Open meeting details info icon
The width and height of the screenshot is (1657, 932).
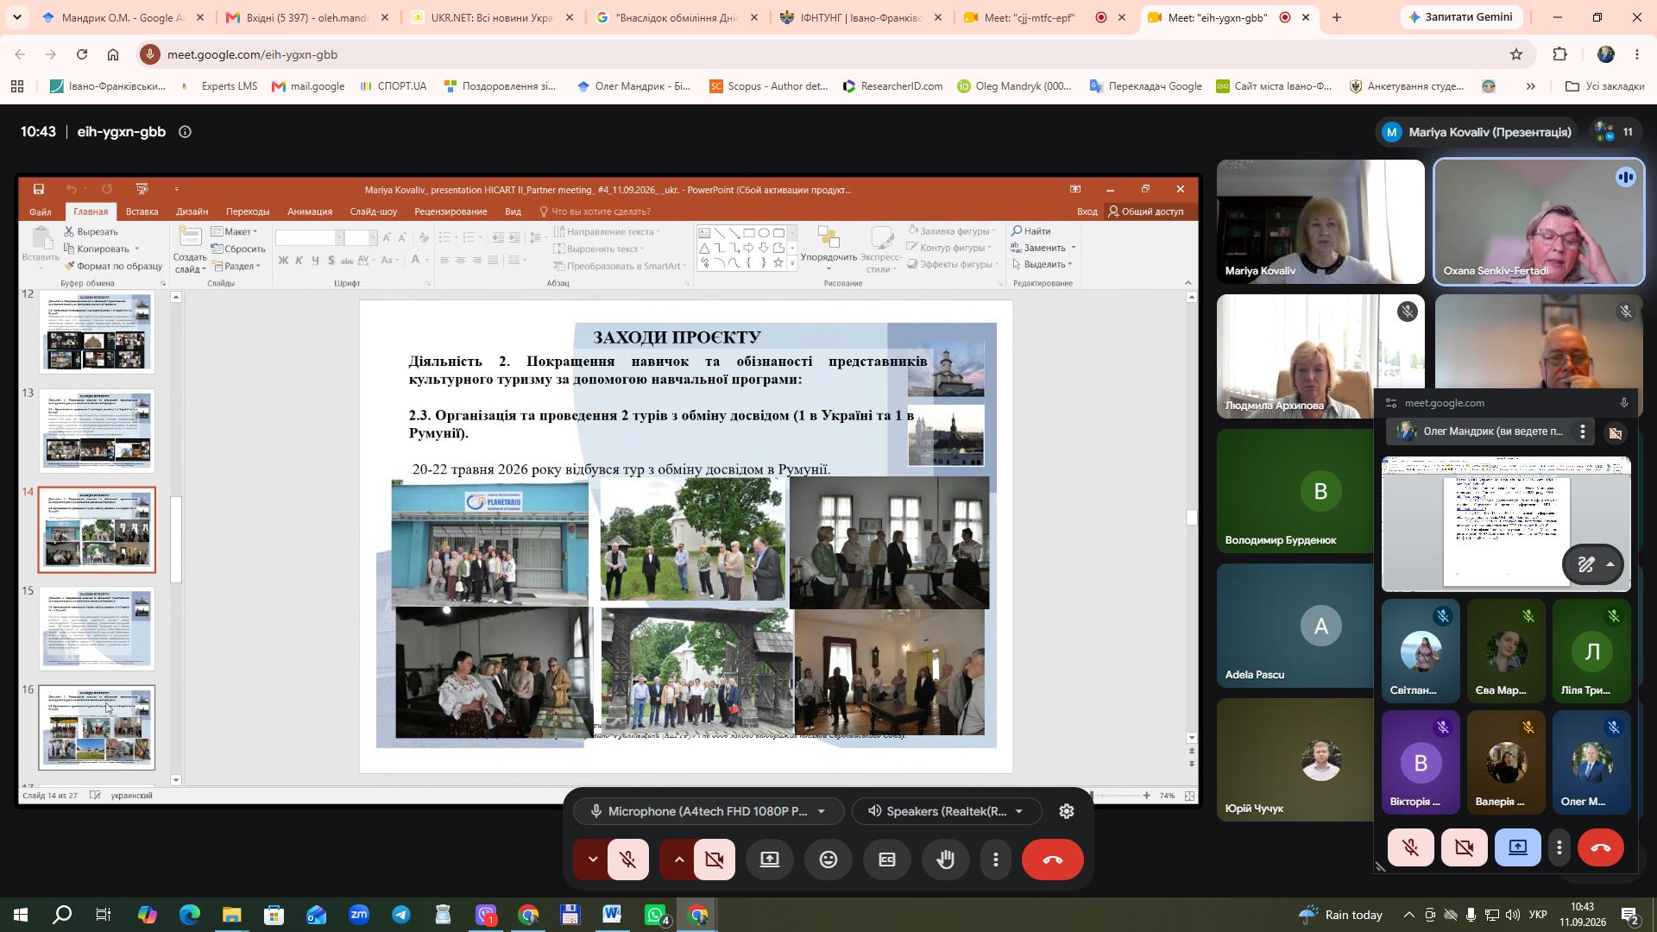coord(185,132)
